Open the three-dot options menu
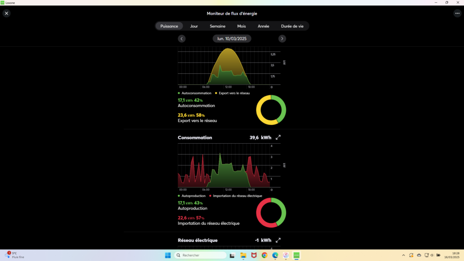 tap(457, 14)
